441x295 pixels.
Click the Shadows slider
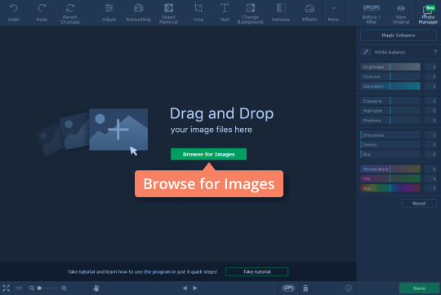click(x=390, y=120)
